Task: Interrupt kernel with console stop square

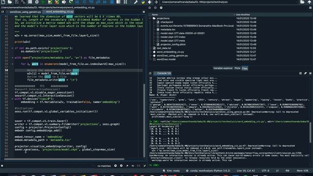Action: pyautogui.click(x=300, y=73)
